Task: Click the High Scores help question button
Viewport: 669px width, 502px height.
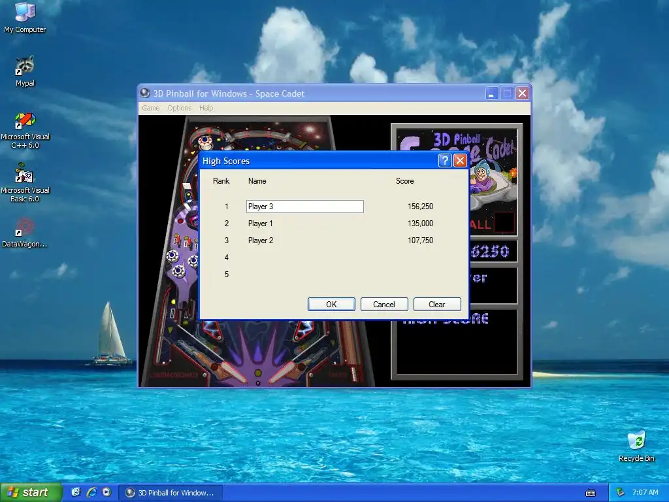Action: click(444, 161)
